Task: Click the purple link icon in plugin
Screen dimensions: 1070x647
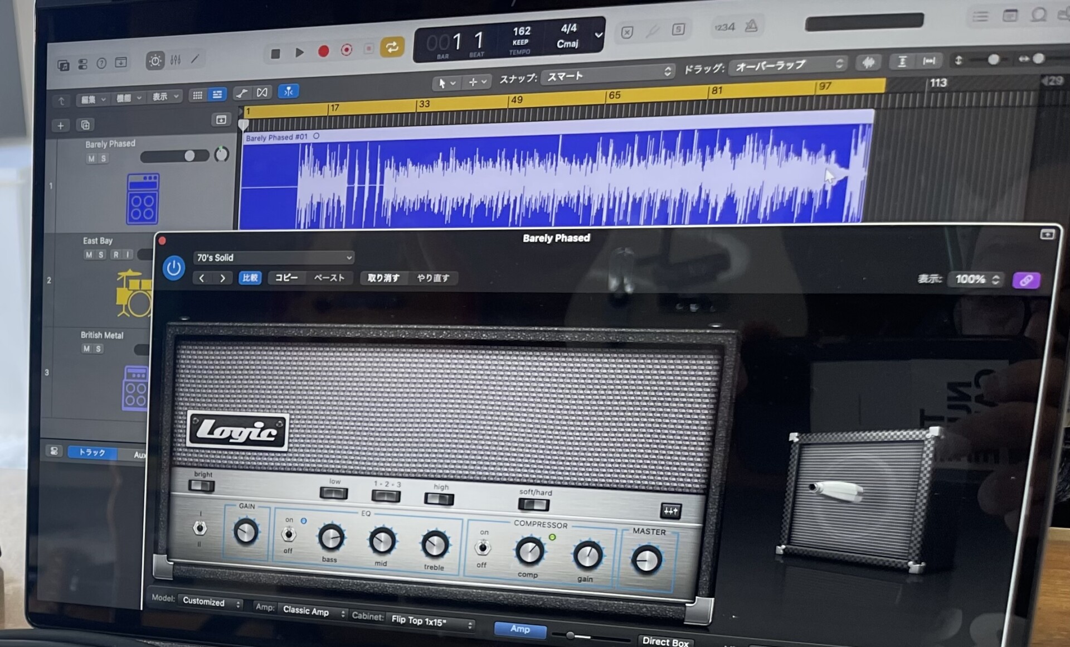Action: (x=1025, y=280)
